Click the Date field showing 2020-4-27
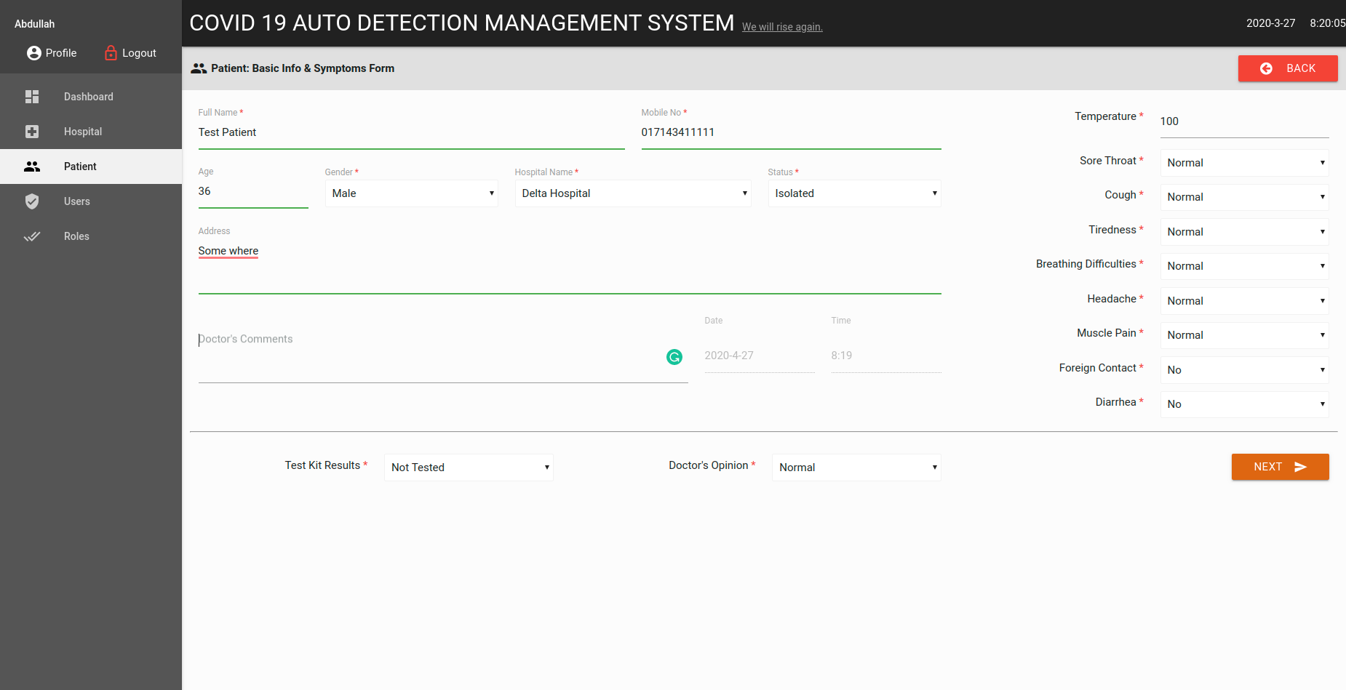The width and height of the screenshot is (1346, 690). [x=760, y=356]
